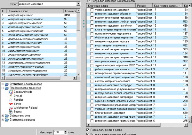Pick the Yahoo source icon
The image size is (192, 135).
(x=11, y=104)
